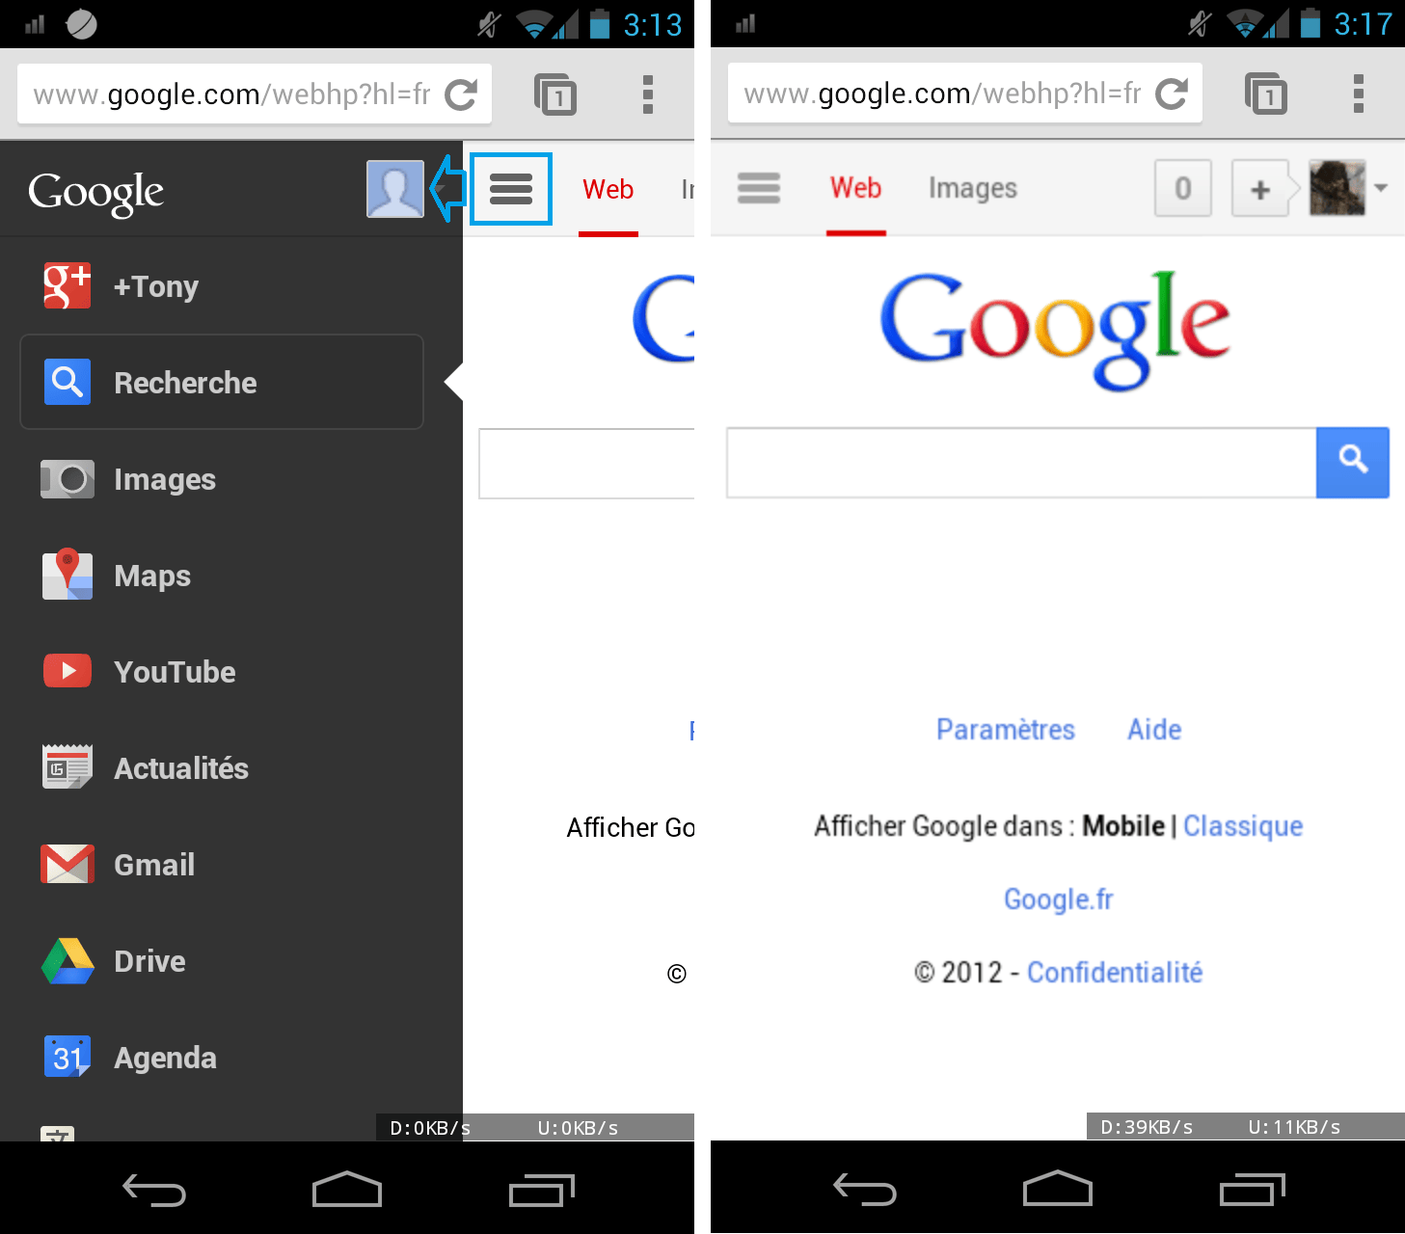Open the Paramètres link
The height and width of the screenshot is (1234, 1405).
point(1006,730)
